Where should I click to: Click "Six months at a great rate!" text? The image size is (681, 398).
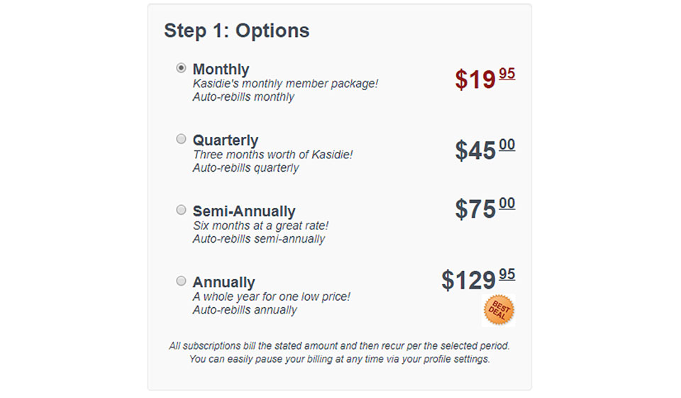pyautogui.click(x=260, y=226)
